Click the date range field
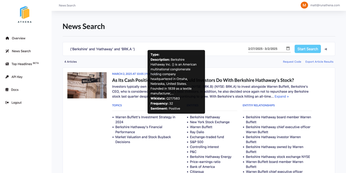 click(x=269, y=49)
